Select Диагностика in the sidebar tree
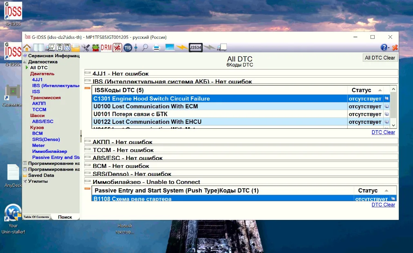Viewport: 413px width, 253px height. [x=42, y=62]
